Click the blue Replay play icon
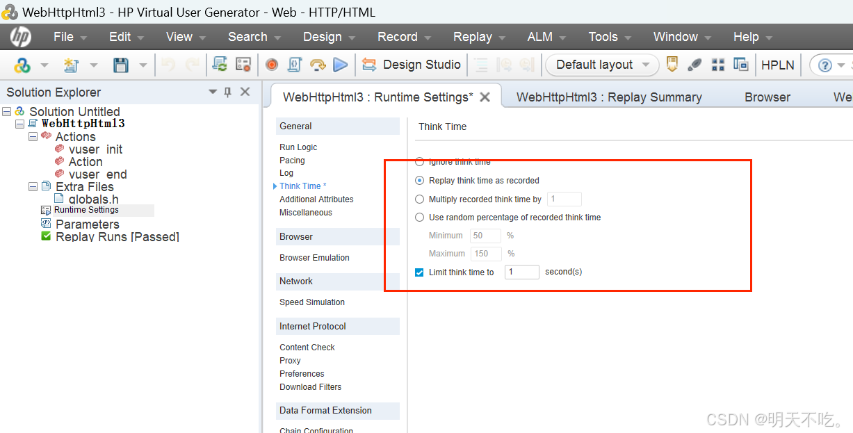853x433 pixels. click(341, 65)
